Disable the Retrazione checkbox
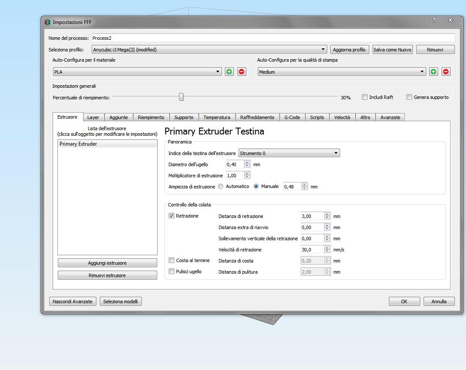 pyautogui.click(x=172, y=216)
